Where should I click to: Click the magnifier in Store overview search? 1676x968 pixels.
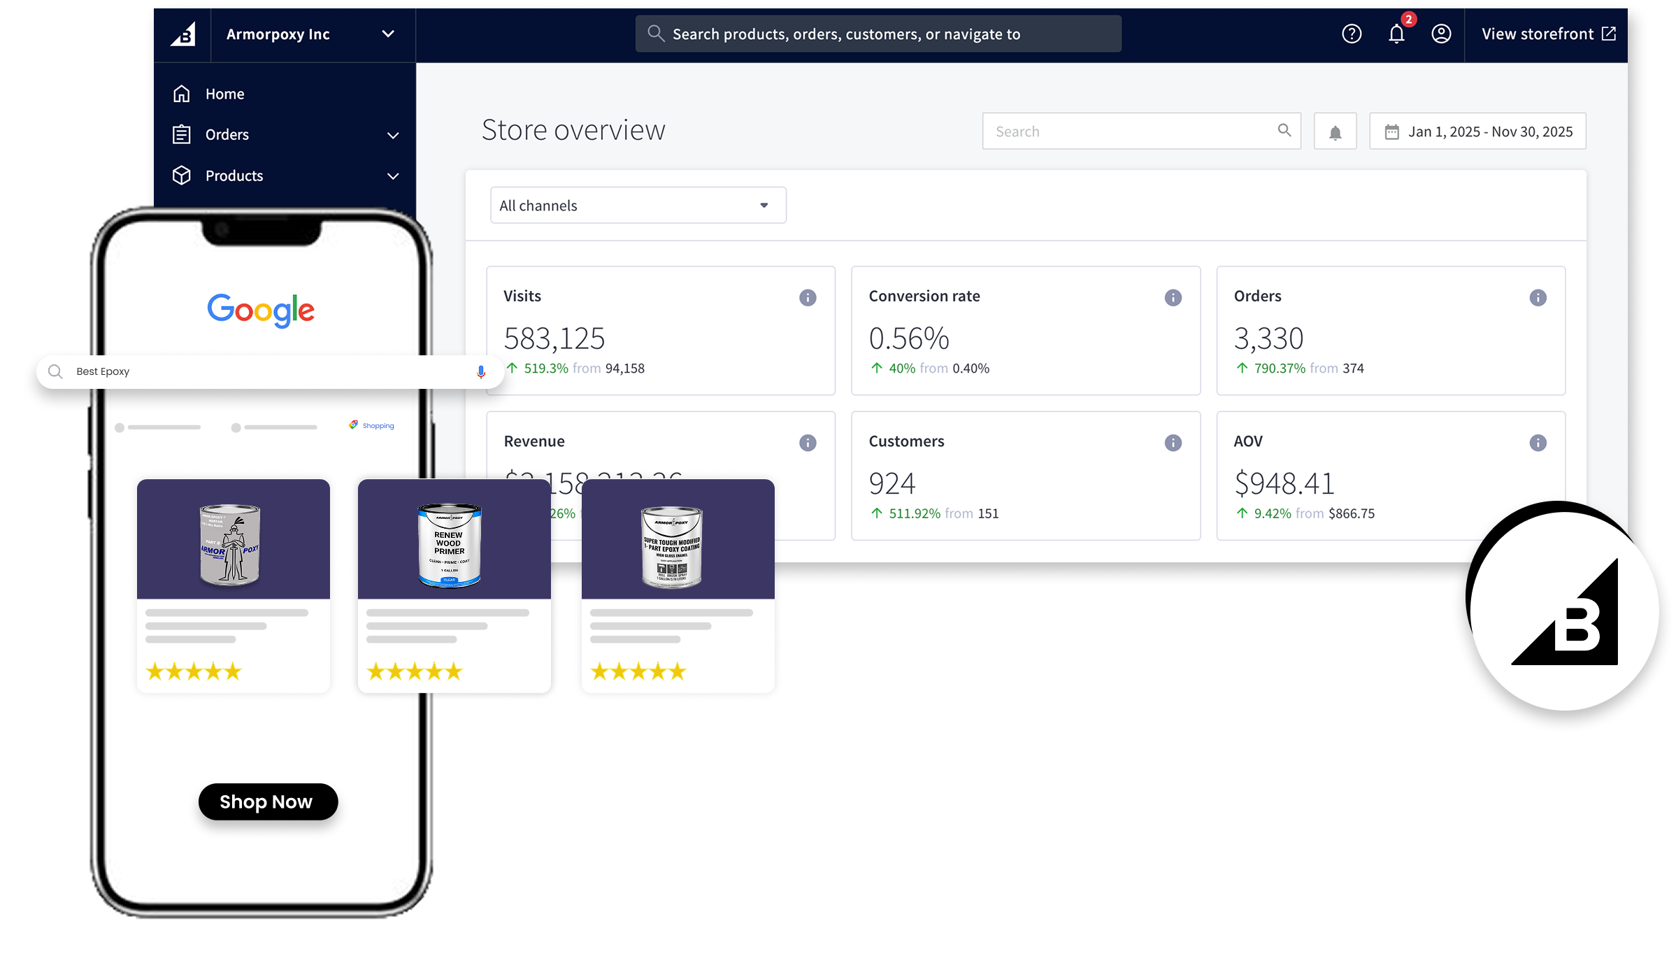(1284, 130)
